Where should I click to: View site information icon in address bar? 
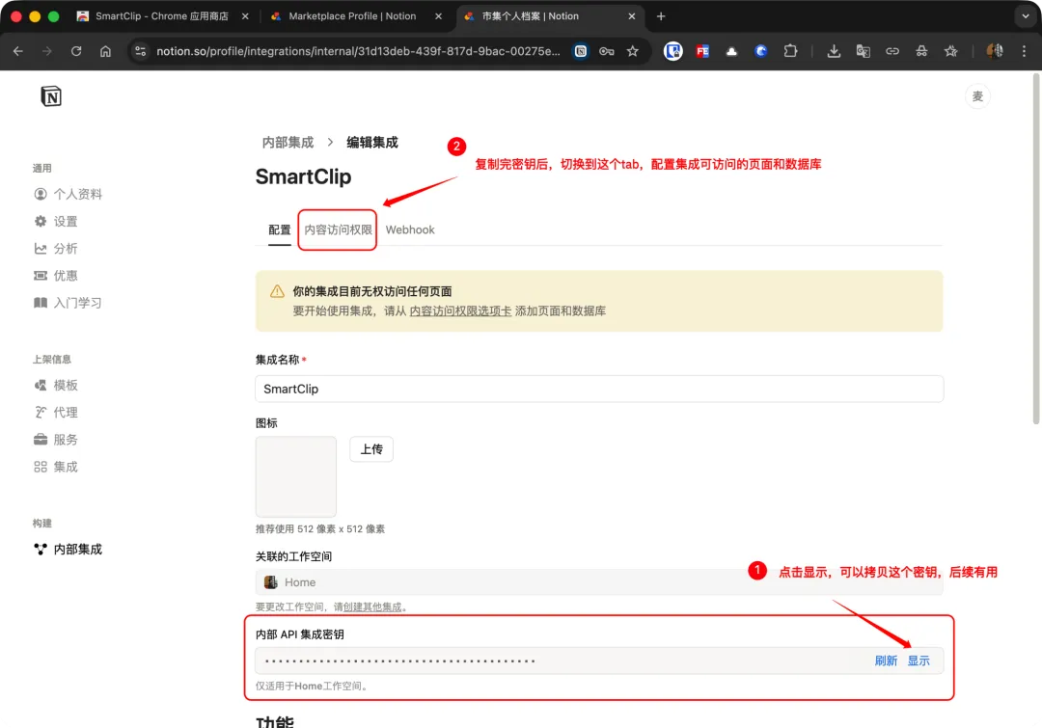coord(140,51)
